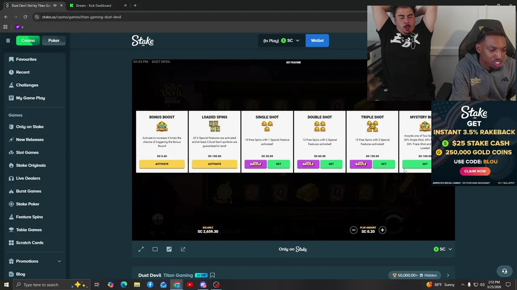Get the Double Shot feature

[x=331, y=164]
